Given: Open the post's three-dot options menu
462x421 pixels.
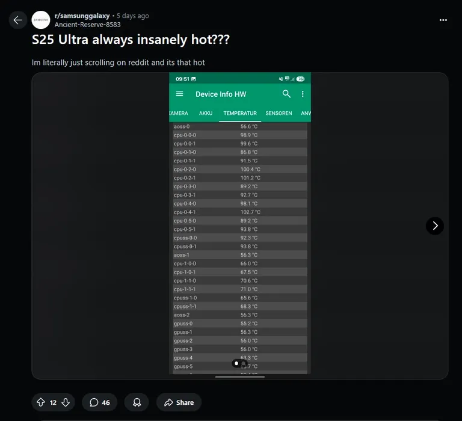Looking at the screenshot, I should pyautogui.click(x=443, y=20).
